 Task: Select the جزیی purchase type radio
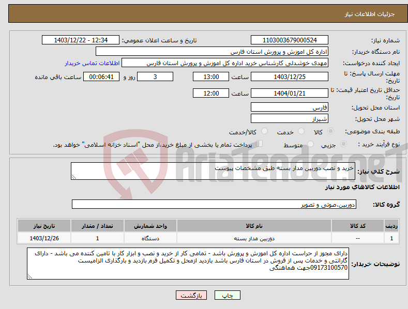pos(343,144)
